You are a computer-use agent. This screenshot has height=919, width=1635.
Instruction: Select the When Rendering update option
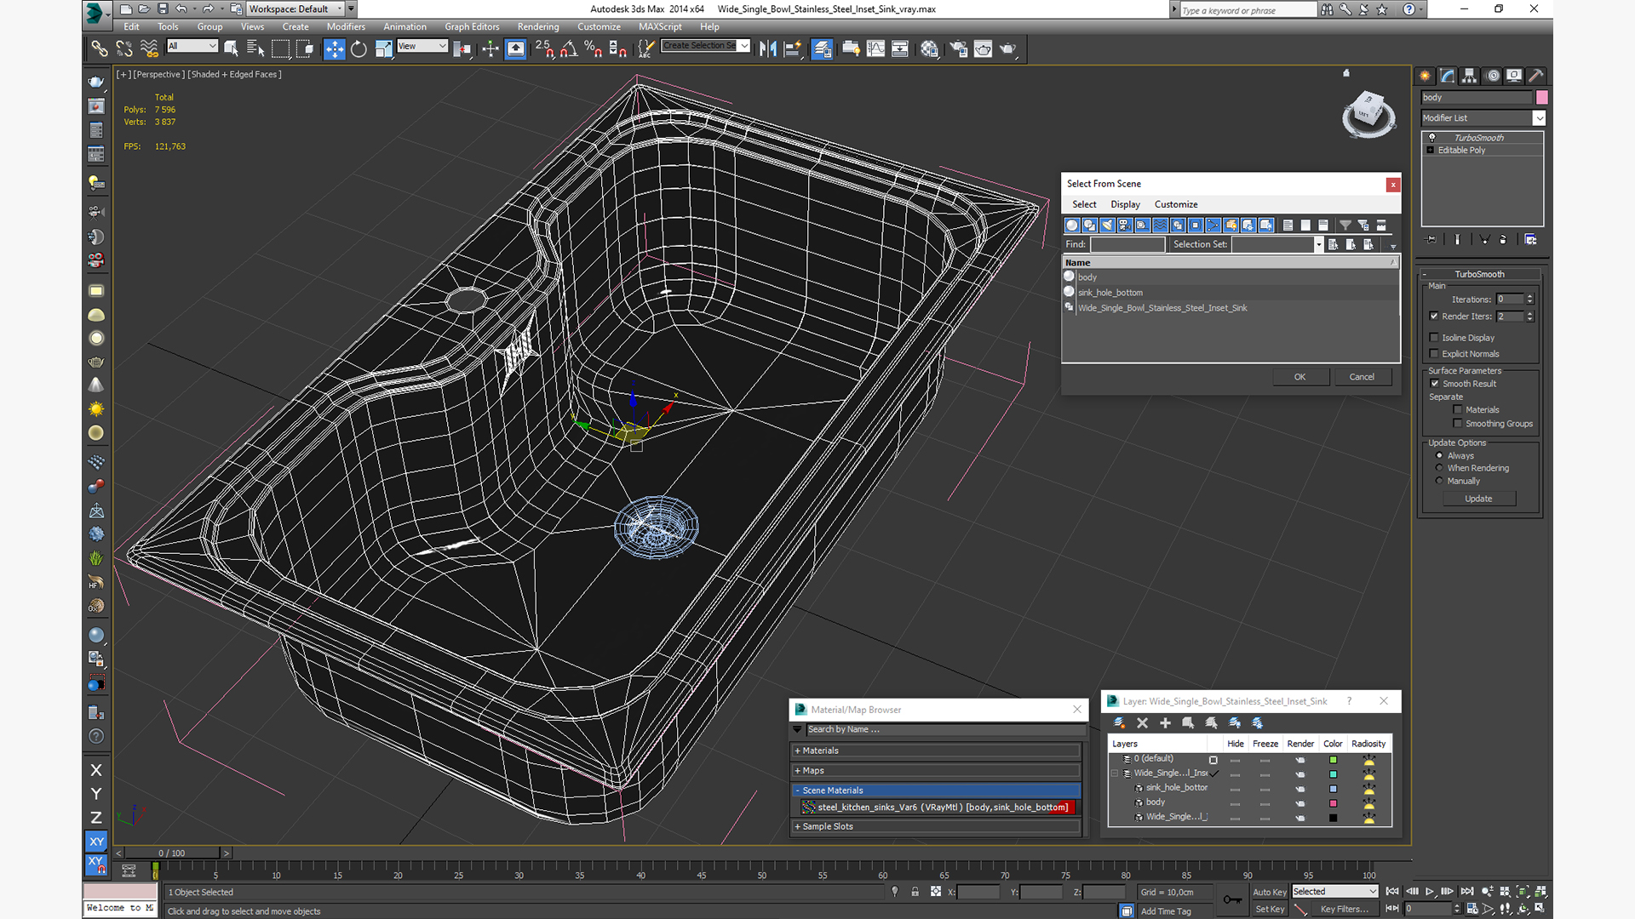tap(1440, 468)
